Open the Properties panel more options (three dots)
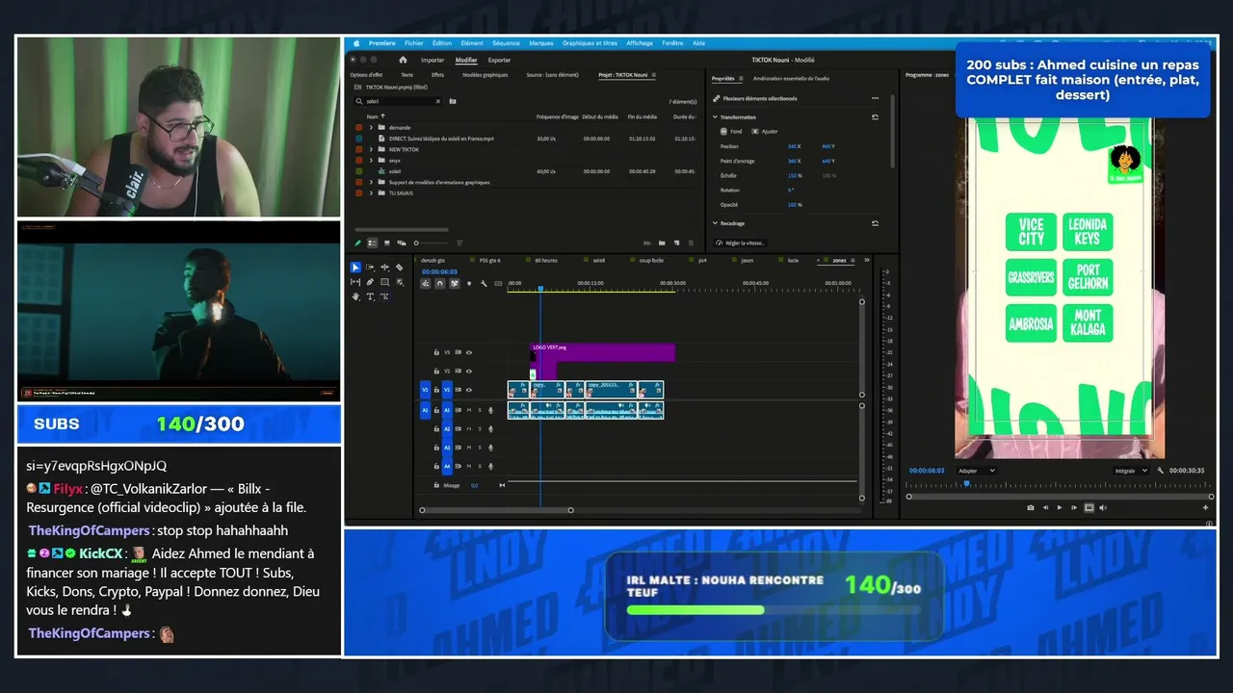This screenshot has width=1233, height=693. [875, 98]
